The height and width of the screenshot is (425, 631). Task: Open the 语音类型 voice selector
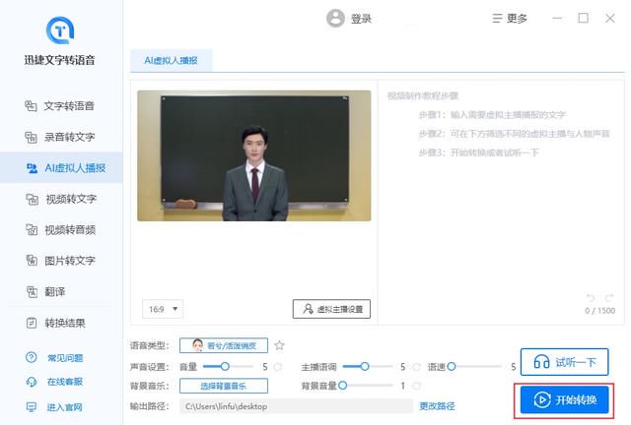[x=224, y=345]
